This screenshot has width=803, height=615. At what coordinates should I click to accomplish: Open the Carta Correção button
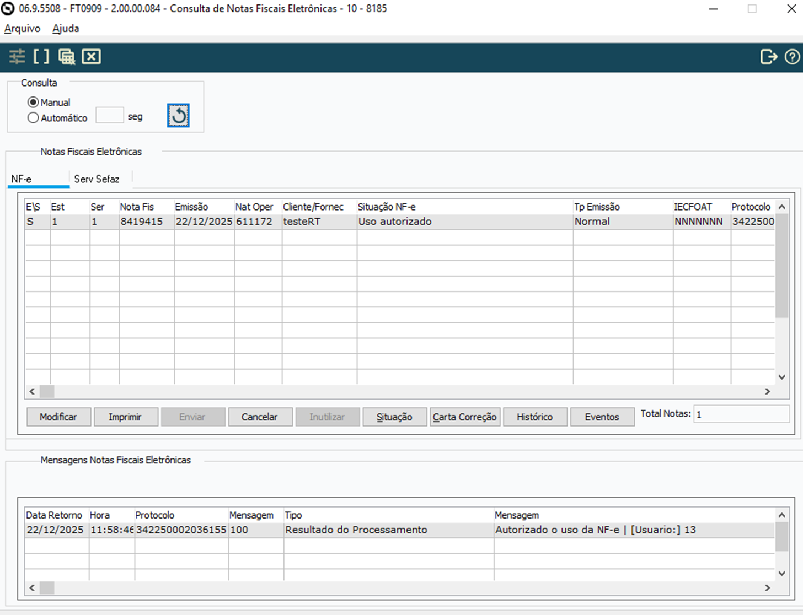click(465, 417)
